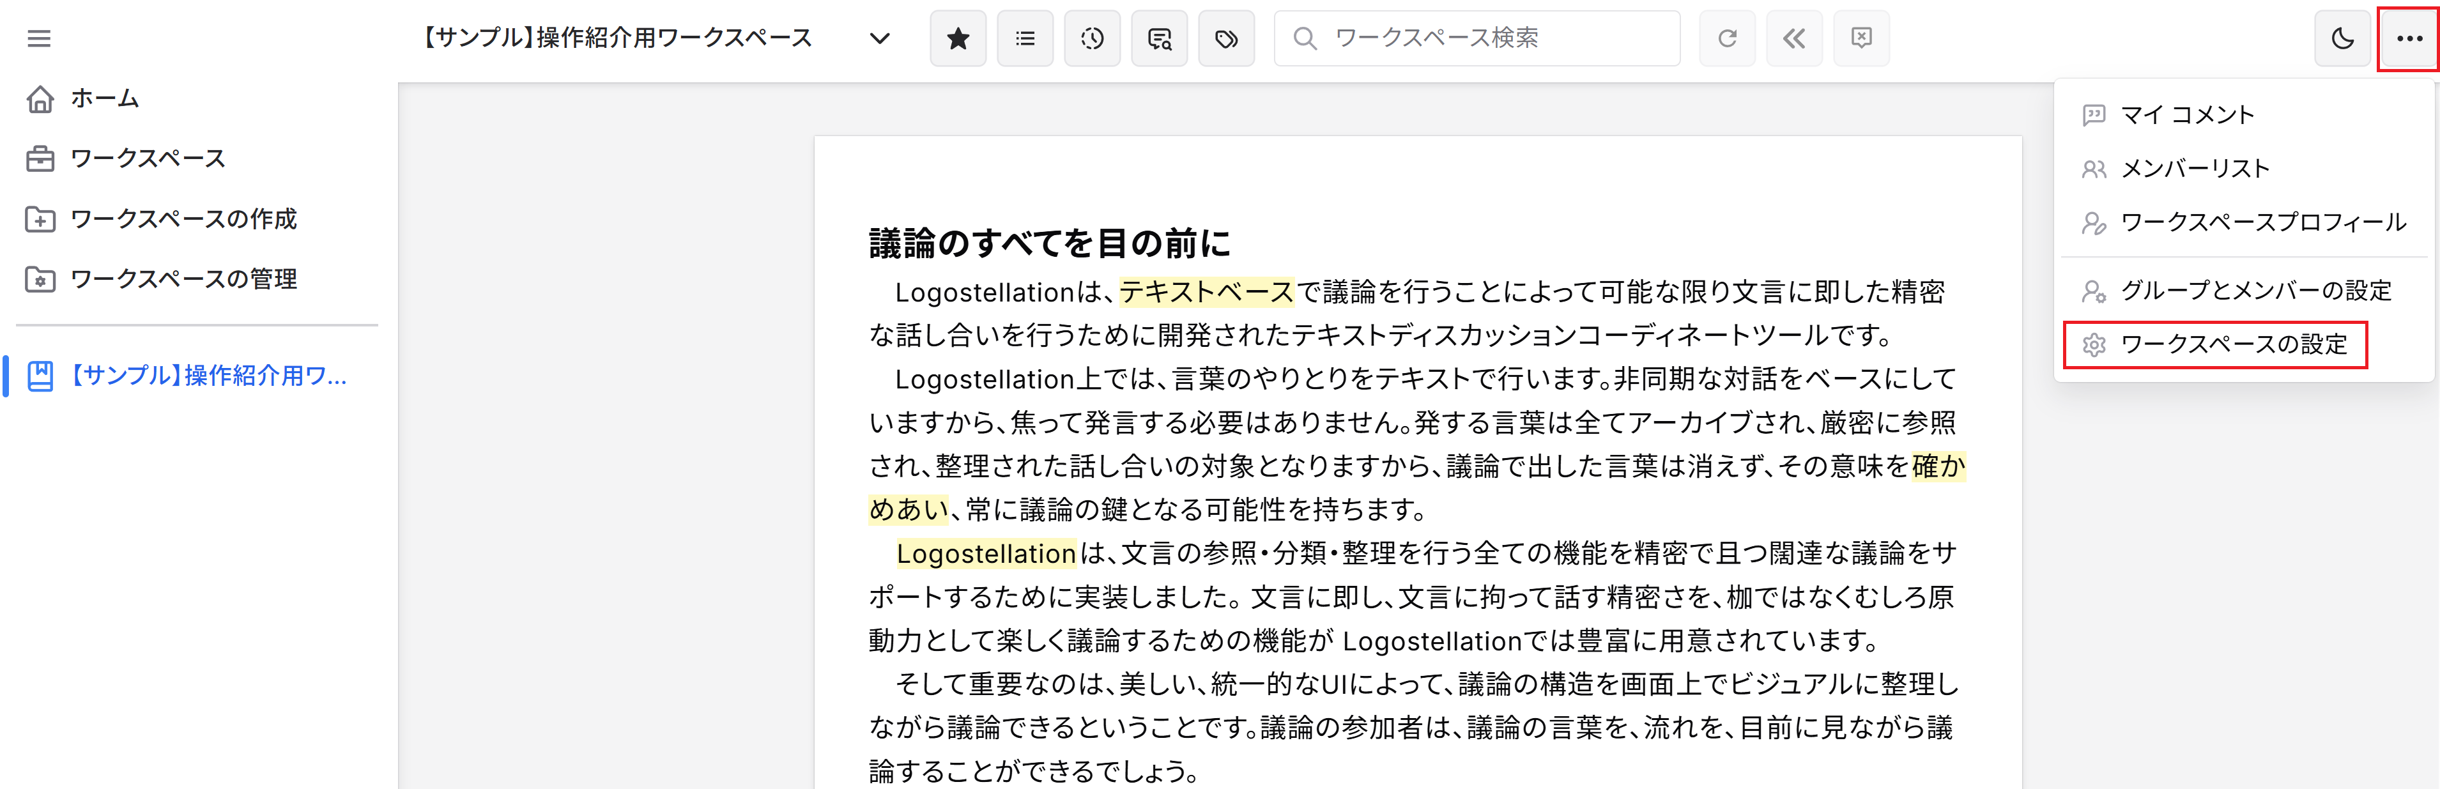Image resolution: width=2440 pixels, height=789 pixels.
Task: Click the close panel X icon
Action: coord(1861,38)
